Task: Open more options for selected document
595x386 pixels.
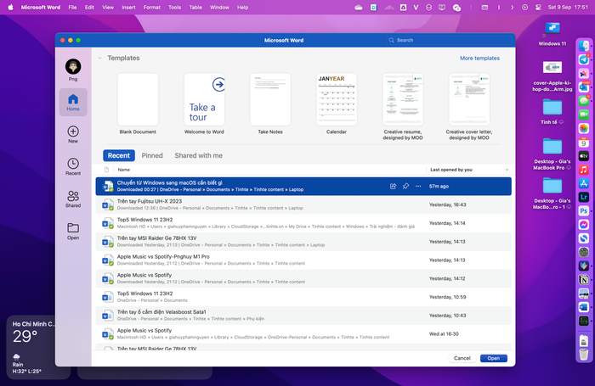Action: pos(418,186)
